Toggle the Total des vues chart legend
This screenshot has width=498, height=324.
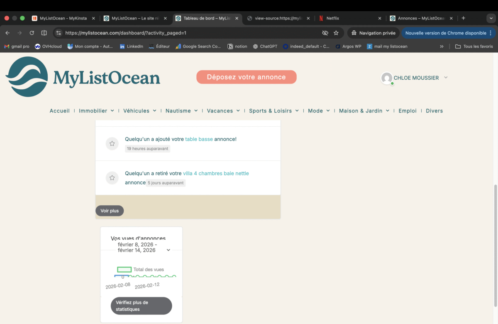124,270
